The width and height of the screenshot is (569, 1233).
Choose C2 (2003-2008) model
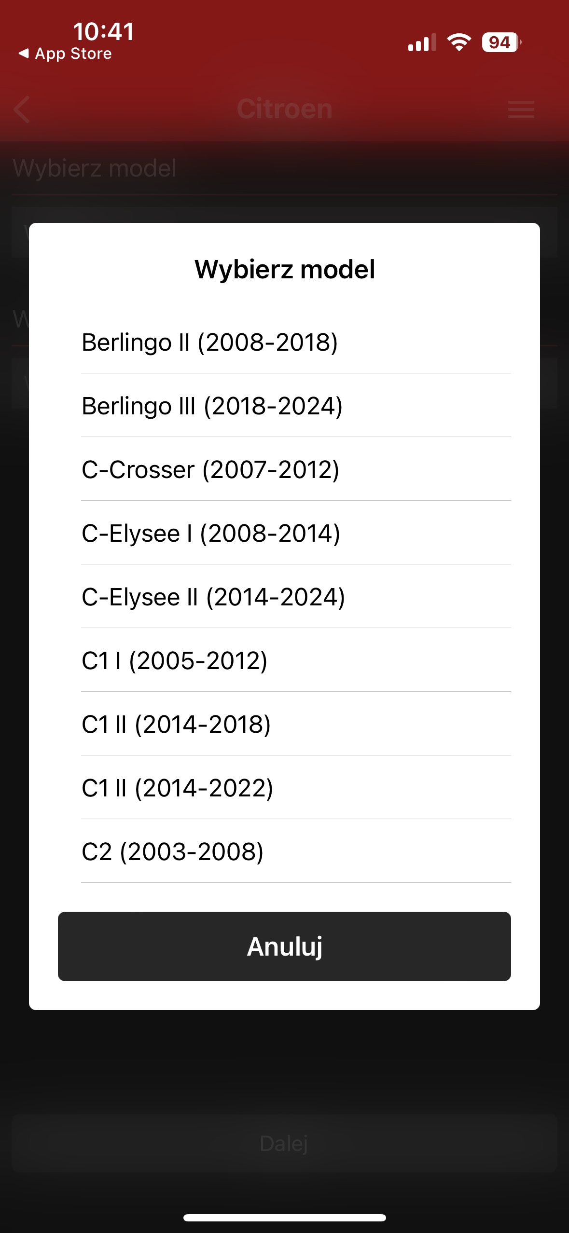[172, 852]
